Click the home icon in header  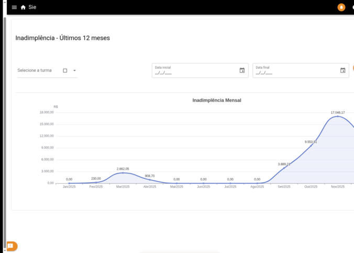coord(23,7)
